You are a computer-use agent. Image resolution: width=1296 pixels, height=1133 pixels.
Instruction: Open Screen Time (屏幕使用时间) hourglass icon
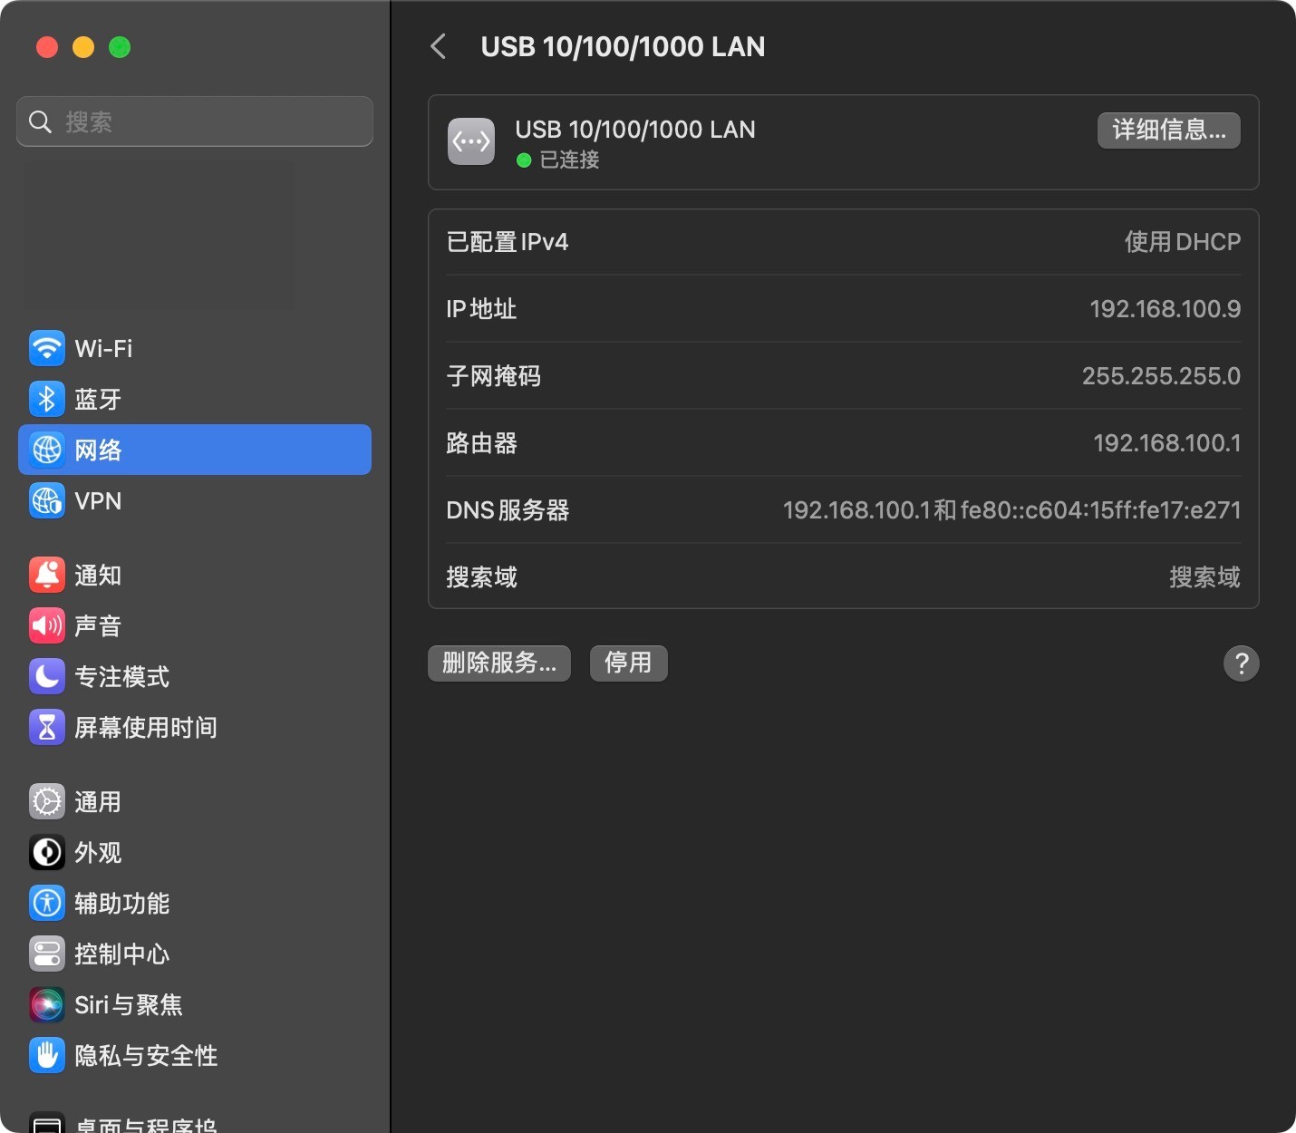(47, 728)
